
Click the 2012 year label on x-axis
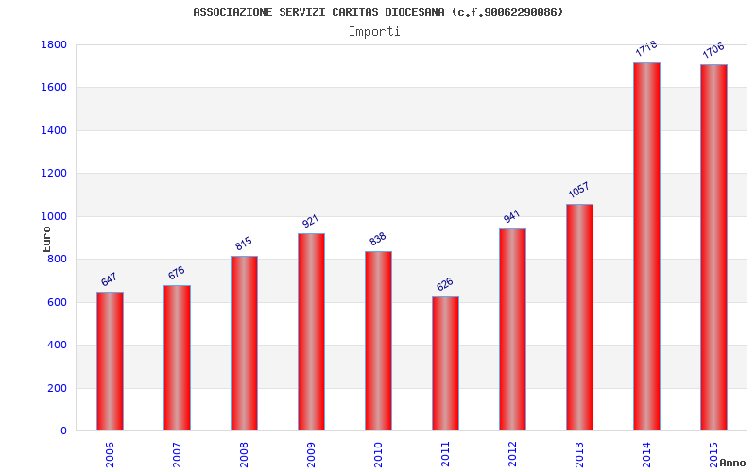pyautogui.click(x=512, y=455)
